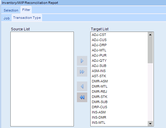This screenshot has height=128, width=166.
Task: Open the Filter tab
Action: click(26, 10)
